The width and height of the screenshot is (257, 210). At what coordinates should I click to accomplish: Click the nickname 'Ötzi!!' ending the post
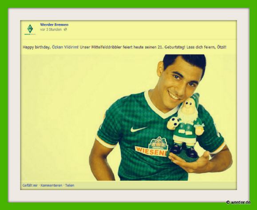click(221, 47)
